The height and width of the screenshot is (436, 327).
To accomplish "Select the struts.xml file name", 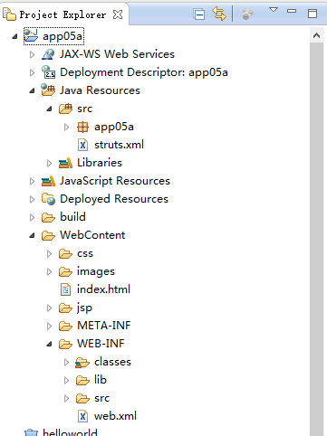I will pyautogui.click(x=119, y=145).
